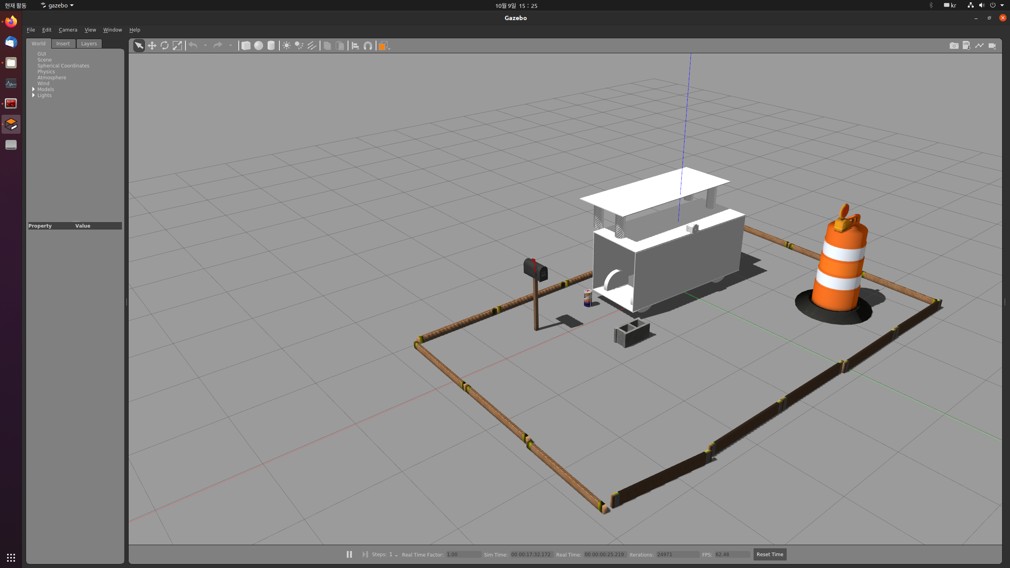Expand the Lights tree node
The height and width of the screenshot is (568, 1010).
point(34,95)
